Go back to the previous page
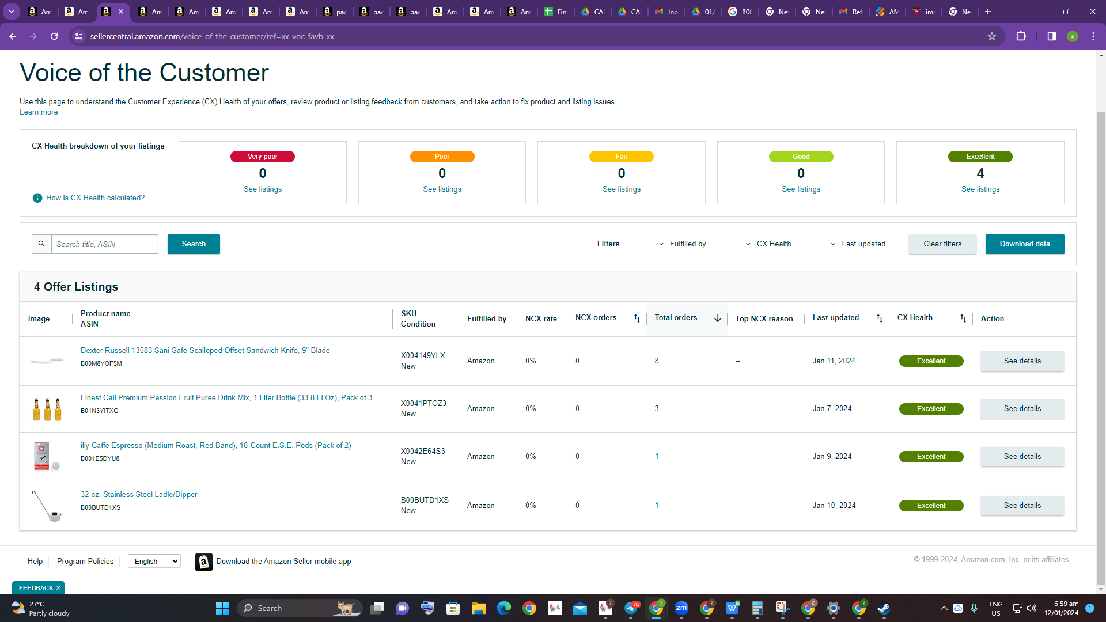Viewport: 1106px width, 622px height. coord(13,36)
